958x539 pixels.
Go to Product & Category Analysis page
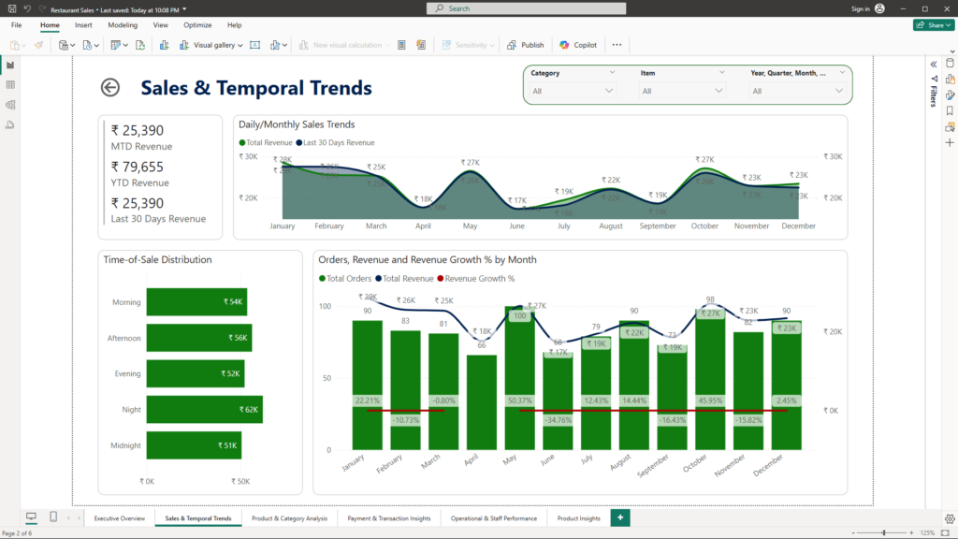coord(289,518)
